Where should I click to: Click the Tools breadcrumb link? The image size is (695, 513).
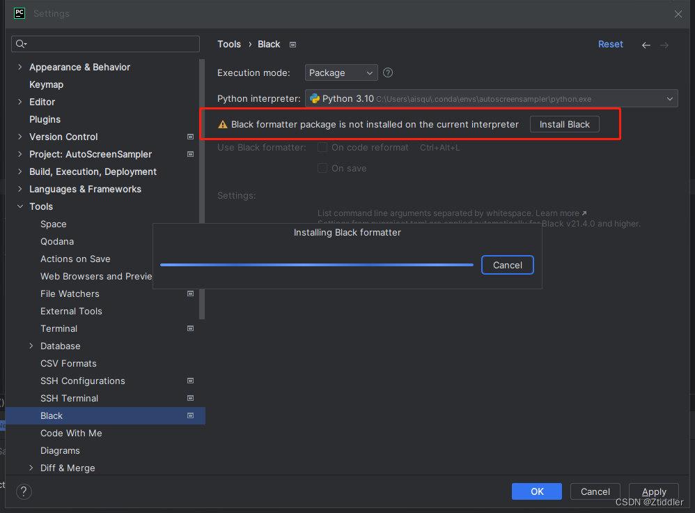coord(229,44)
